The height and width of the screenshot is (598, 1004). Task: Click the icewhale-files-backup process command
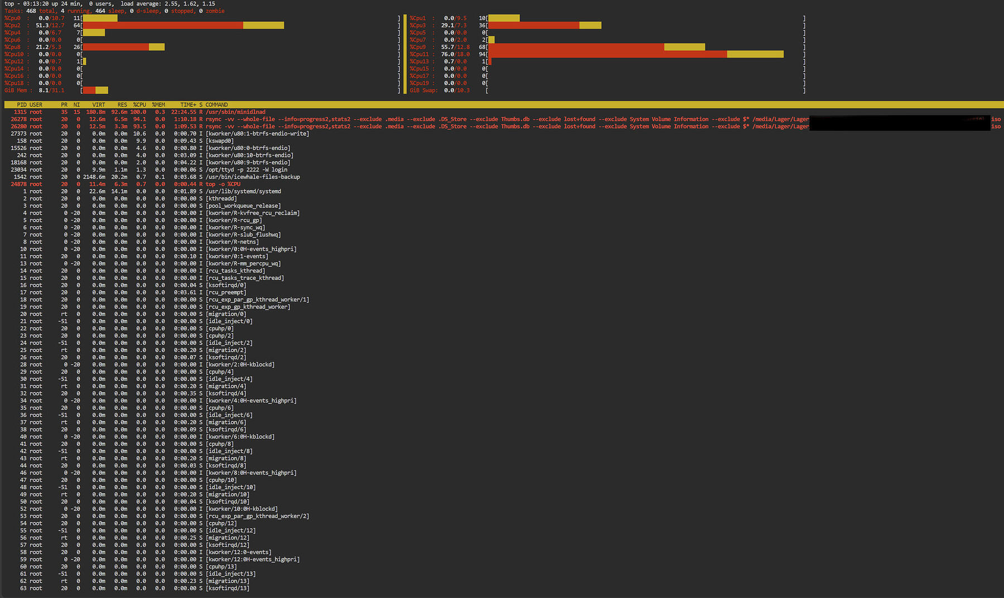click(x=253, y=177)
